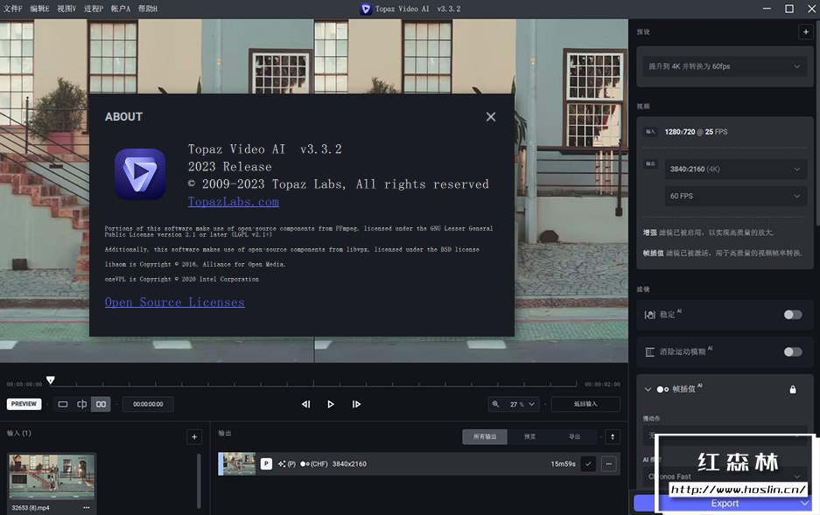The image size is (820, 515).
Task: Click the enhancement (P) sparkle icon
Action: point(286,463)
